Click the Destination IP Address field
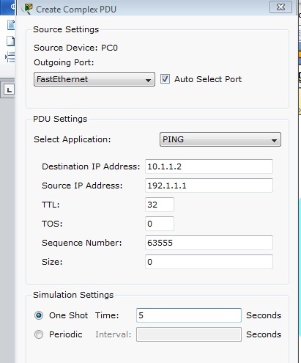The width and height of the screenshot is (301, 363). [209, 166]
